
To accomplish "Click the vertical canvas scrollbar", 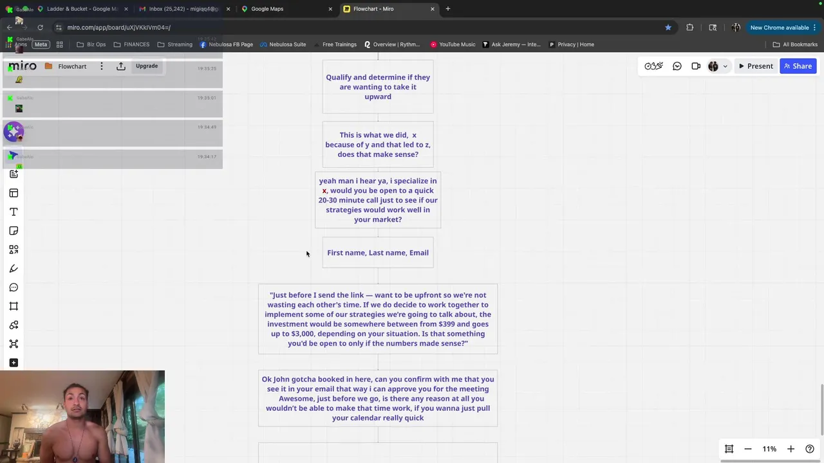I will (x=821, y=409).
